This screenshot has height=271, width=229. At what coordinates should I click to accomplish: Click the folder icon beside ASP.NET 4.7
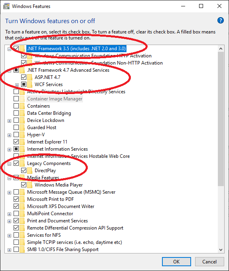coord(30,77)
